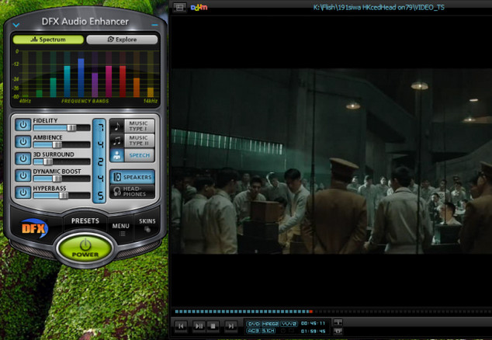This screenshot has height=340, width=492.
Task: Click the player window layout icon at top-left
Action: [180, 7]
